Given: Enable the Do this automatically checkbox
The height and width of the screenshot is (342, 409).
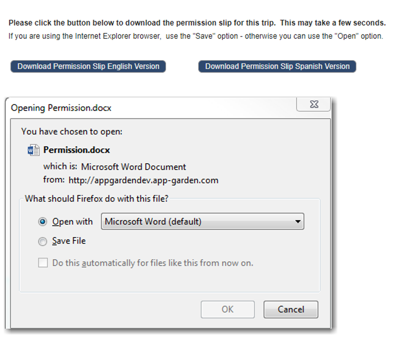Looking at the screenshot, I should 43,263.
